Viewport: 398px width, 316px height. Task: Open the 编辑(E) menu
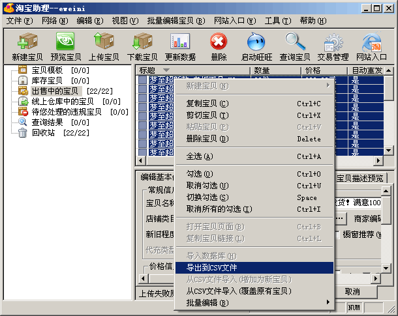click(x=90, y=21)
